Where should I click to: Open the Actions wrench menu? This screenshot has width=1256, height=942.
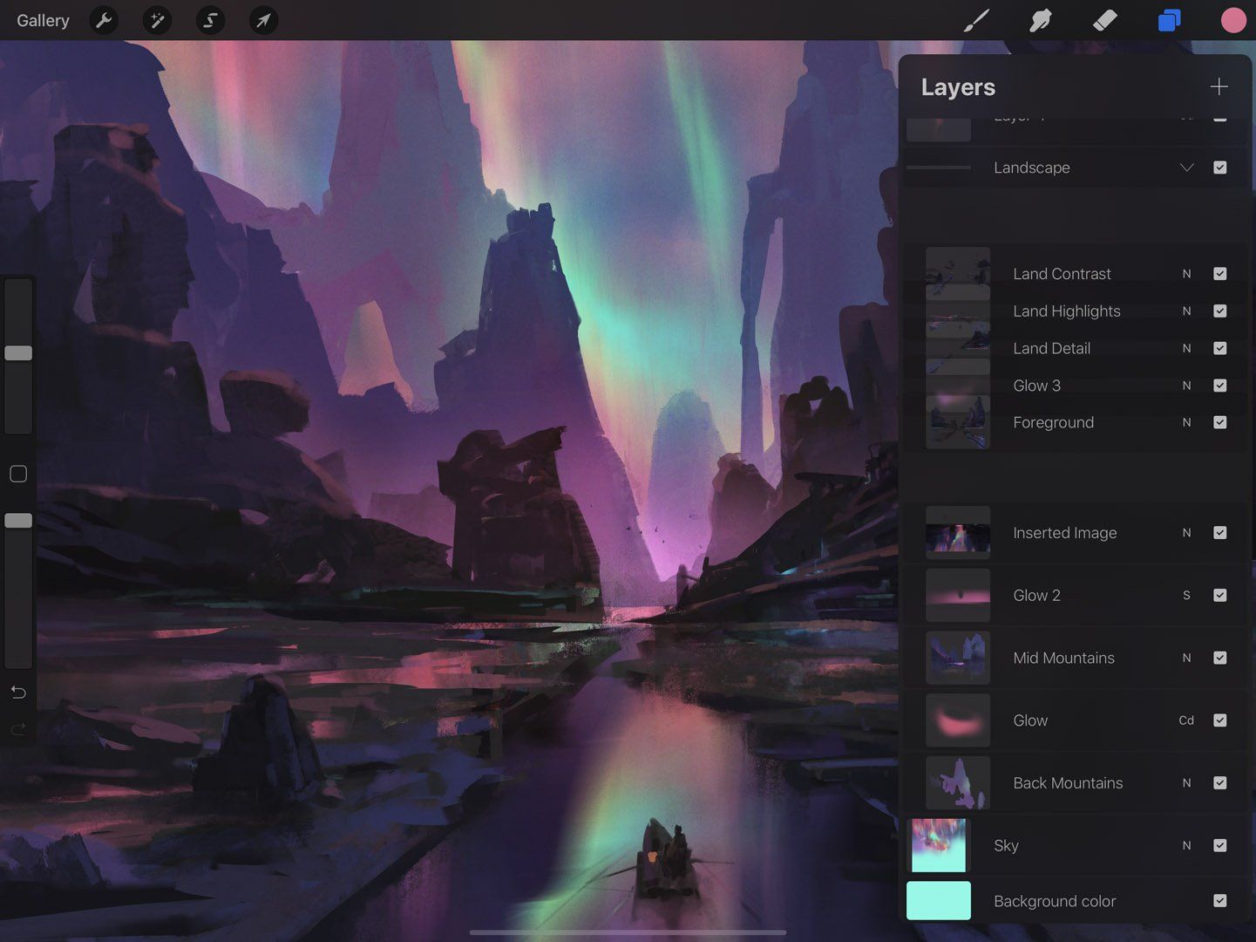point(104,20)
